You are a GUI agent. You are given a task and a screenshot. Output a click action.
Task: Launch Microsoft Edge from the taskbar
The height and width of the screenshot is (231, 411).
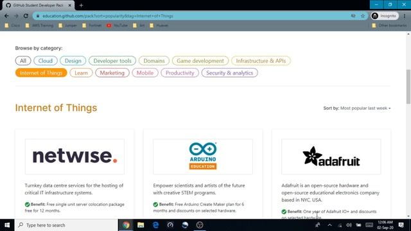tap(155, 225)
